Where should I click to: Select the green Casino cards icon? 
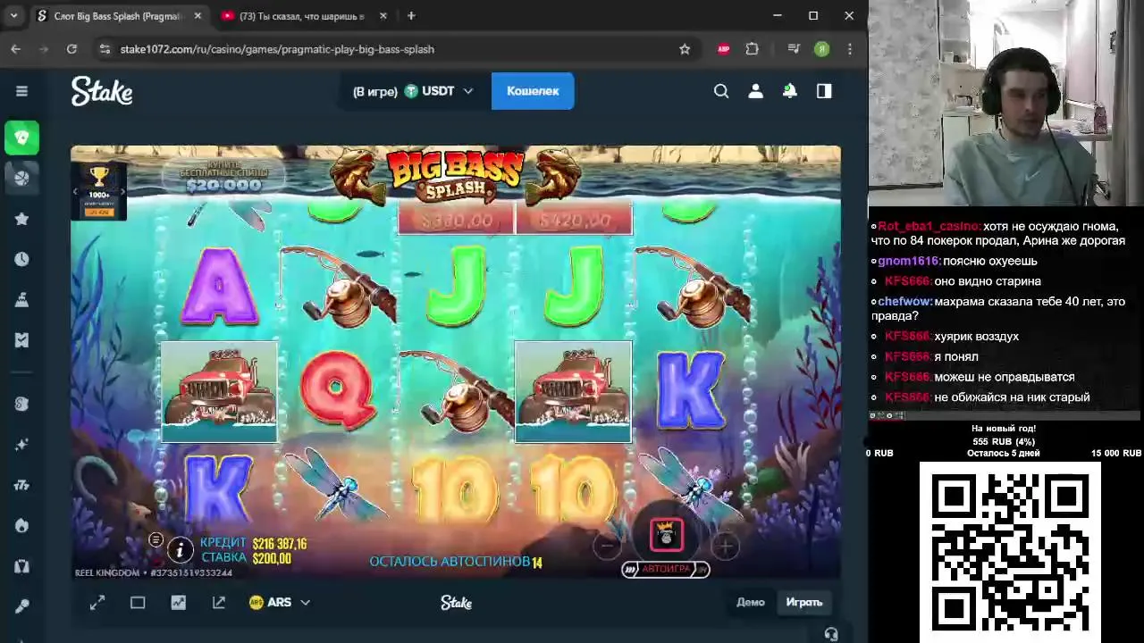coord(21,138)
